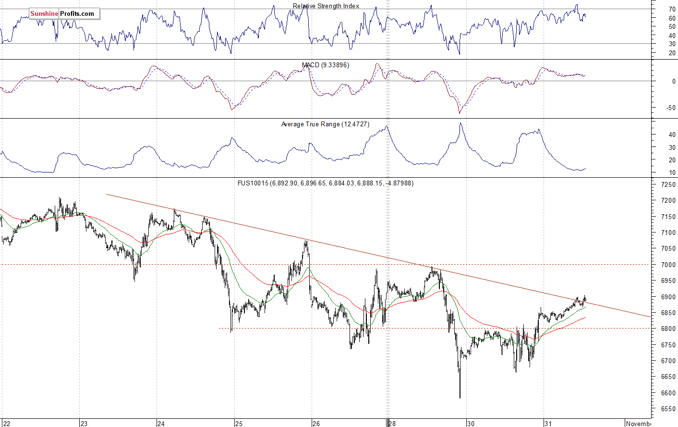678x427 pixels.
Task: Click the 28 date label on time axis
Action: [x=393, y=423]
